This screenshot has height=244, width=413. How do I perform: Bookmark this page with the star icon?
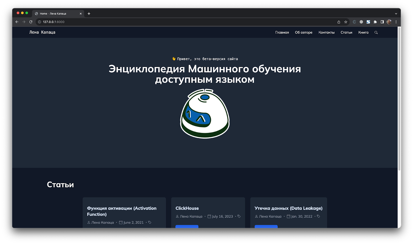(346, 22)
